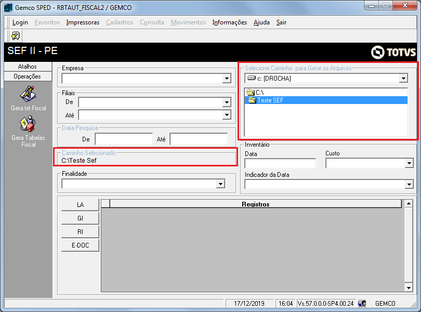This screenshot has height=312, width=421.
Task: Click the C:\Teste Sef selected path text
Action: click(79, 161)
